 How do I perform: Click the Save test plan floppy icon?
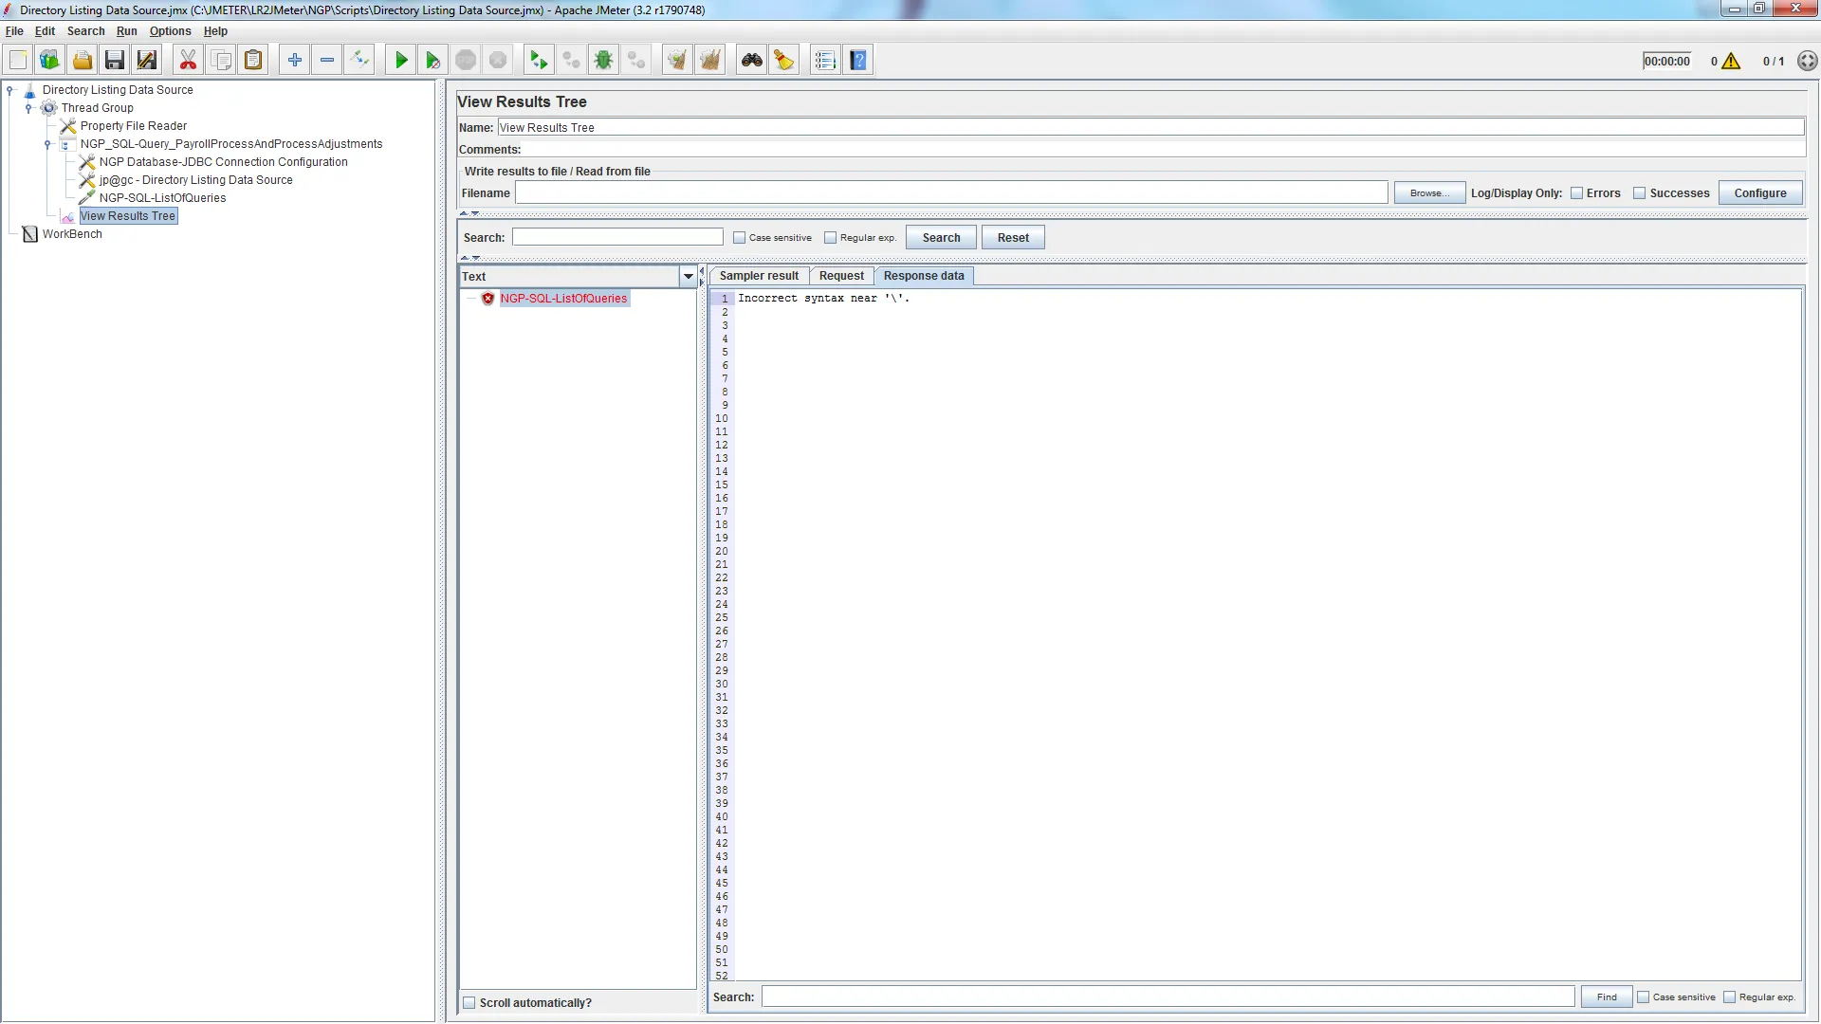pyautogui.click(x=115, y=61)
